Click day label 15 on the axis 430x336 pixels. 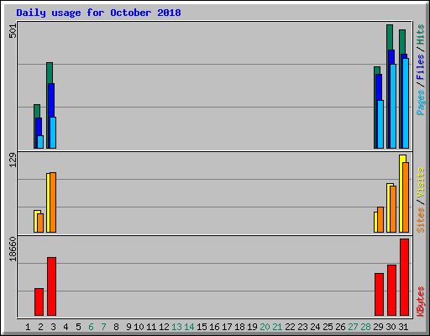pyautogui.click(x=202, y=327)
